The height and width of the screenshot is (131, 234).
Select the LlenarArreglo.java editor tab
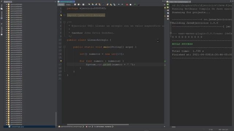click(x=66, y=1)
